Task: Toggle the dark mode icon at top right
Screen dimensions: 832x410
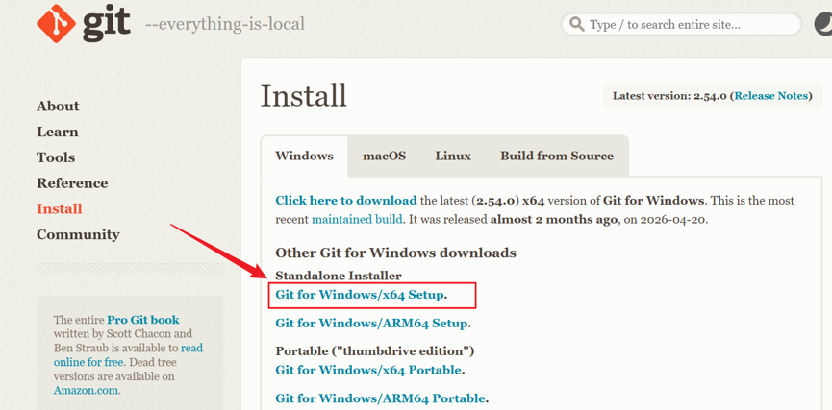Action: (823, 24)
